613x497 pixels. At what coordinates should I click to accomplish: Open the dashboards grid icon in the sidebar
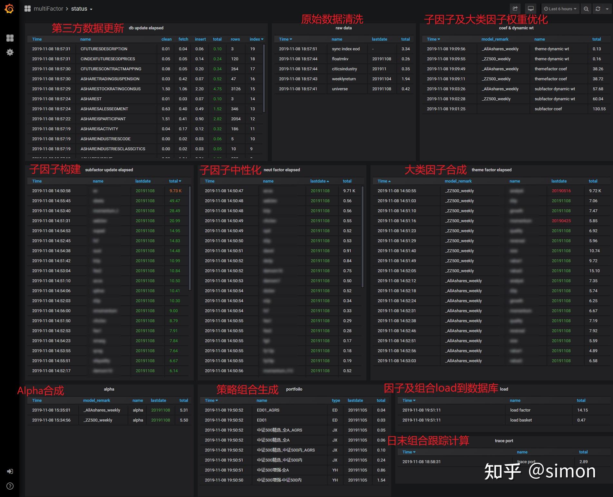coord(10,38)
